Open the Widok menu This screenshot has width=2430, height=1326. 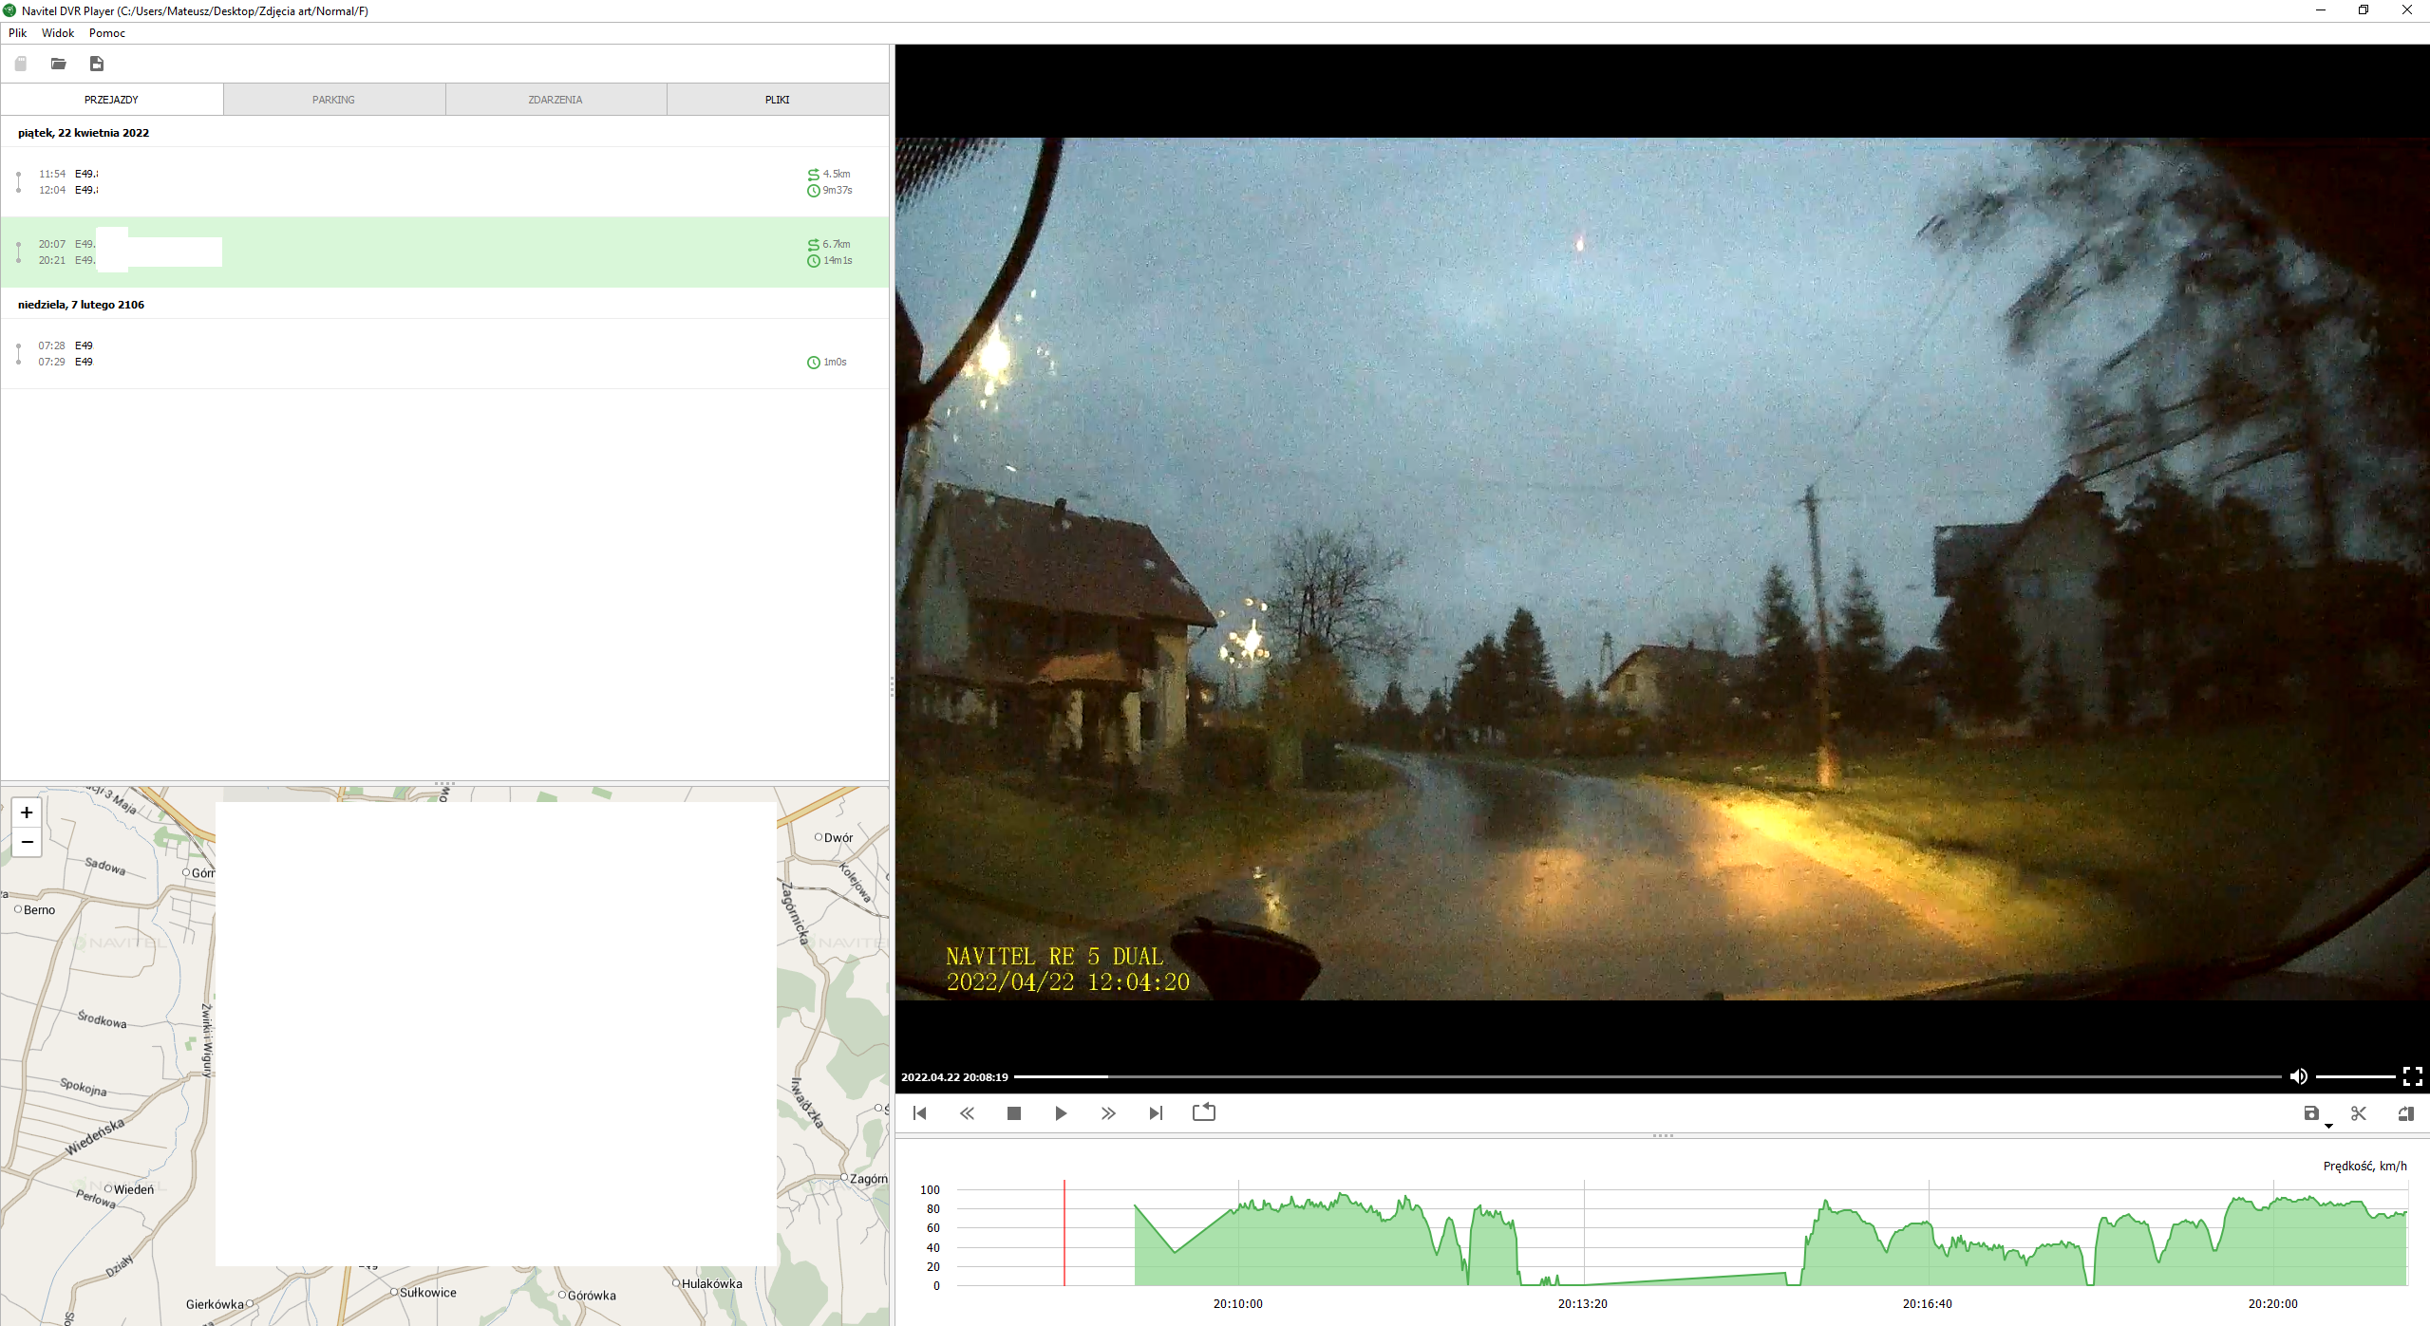point(58,33)
